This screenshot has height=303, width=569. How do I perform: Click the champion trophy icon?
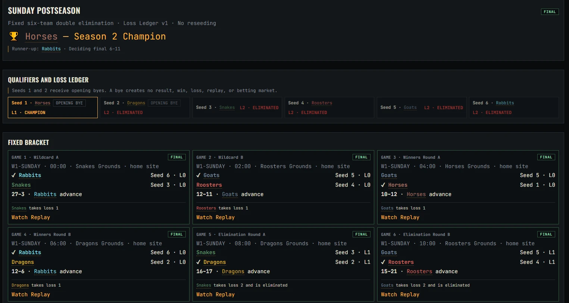pos(14,36)
